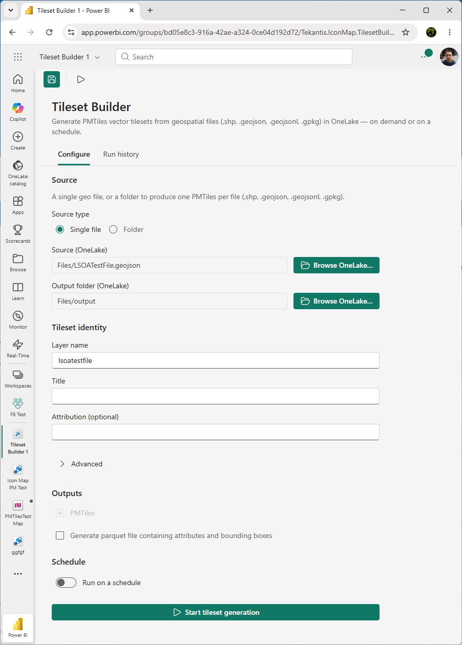Screen dimensions: 462x645
Task: Toggle Run on a schedule switch
Action: click(x=66, y=583)
